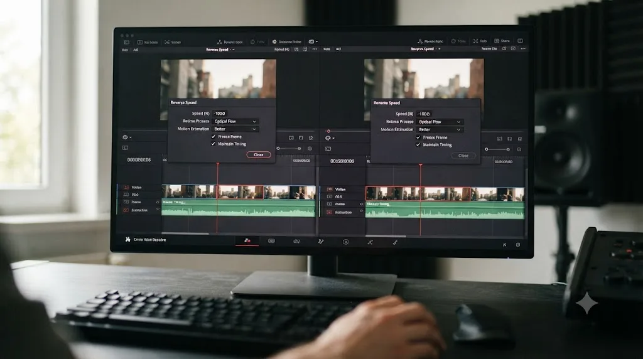Open the gear options dropdown under right viewer

pyautogui.click(x=330, y=138)
